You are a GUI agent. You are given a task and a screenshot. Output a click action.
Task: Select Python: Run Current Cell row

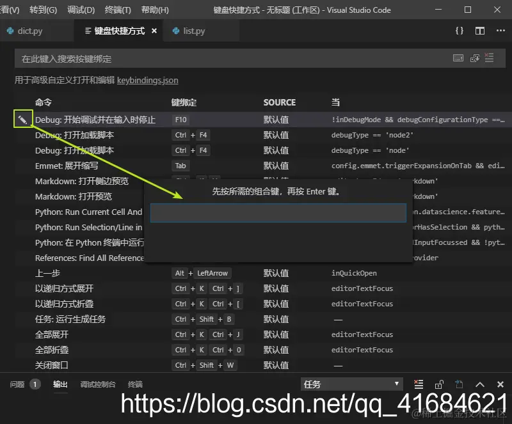pos(88,212)
